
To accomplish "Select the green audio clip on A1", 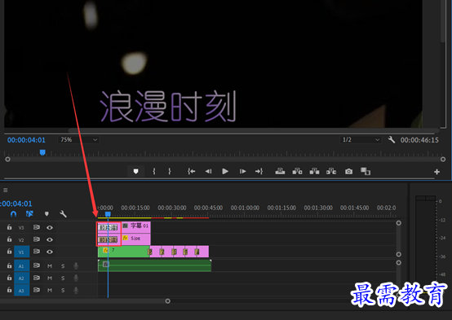I will coord(154,265).
